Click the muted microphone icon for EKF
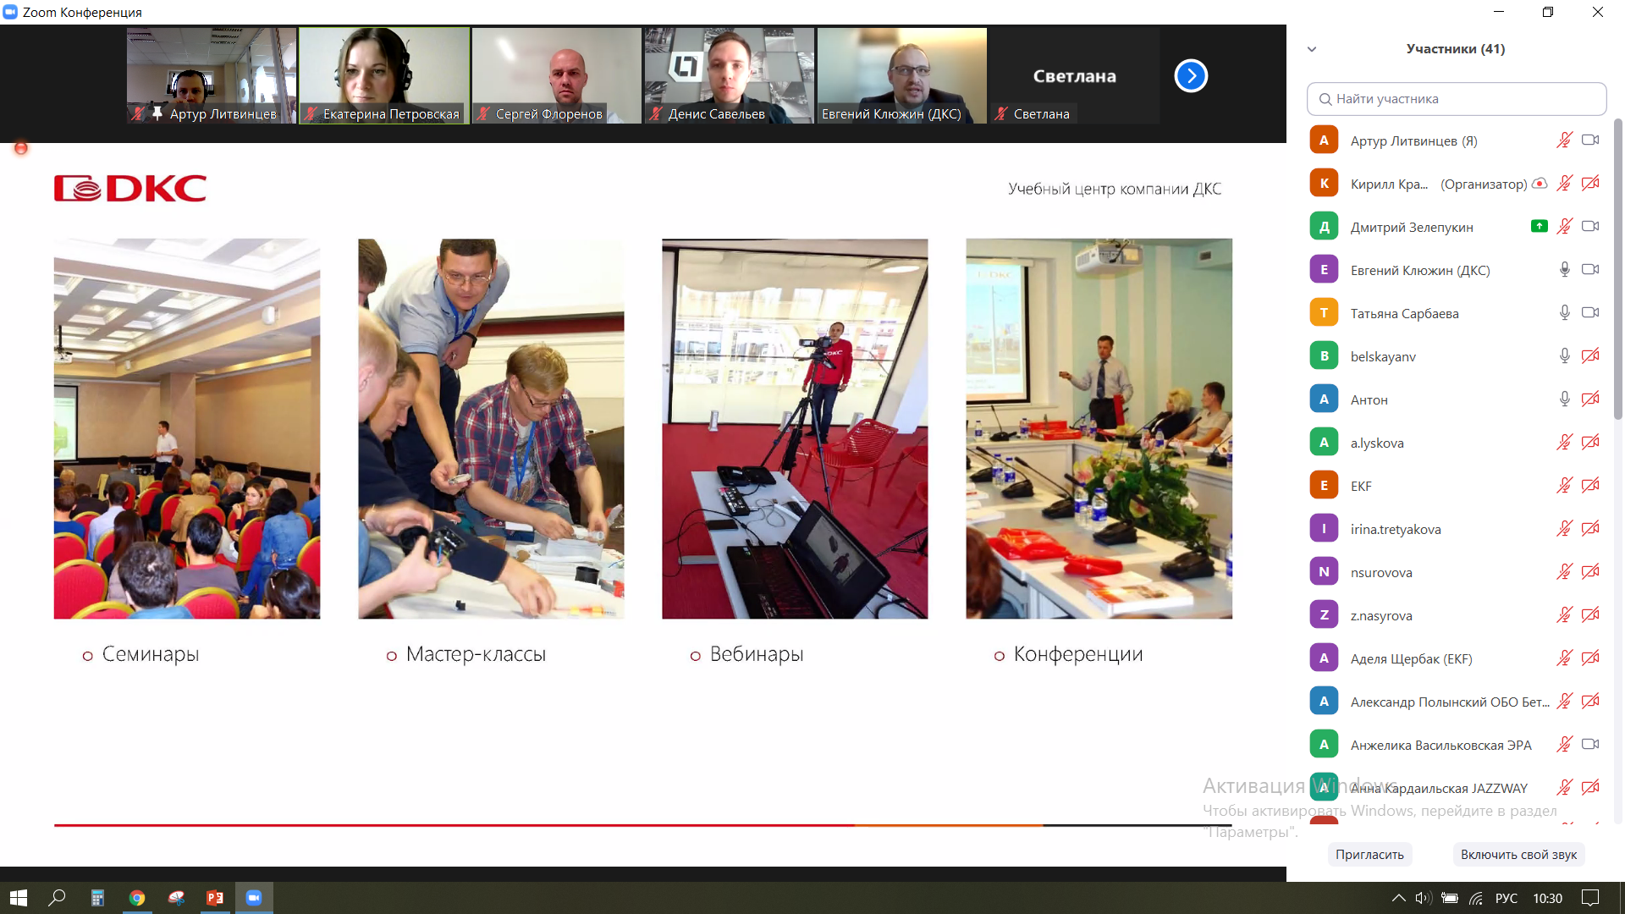1625x914 pixels. tap(1564, 485)
